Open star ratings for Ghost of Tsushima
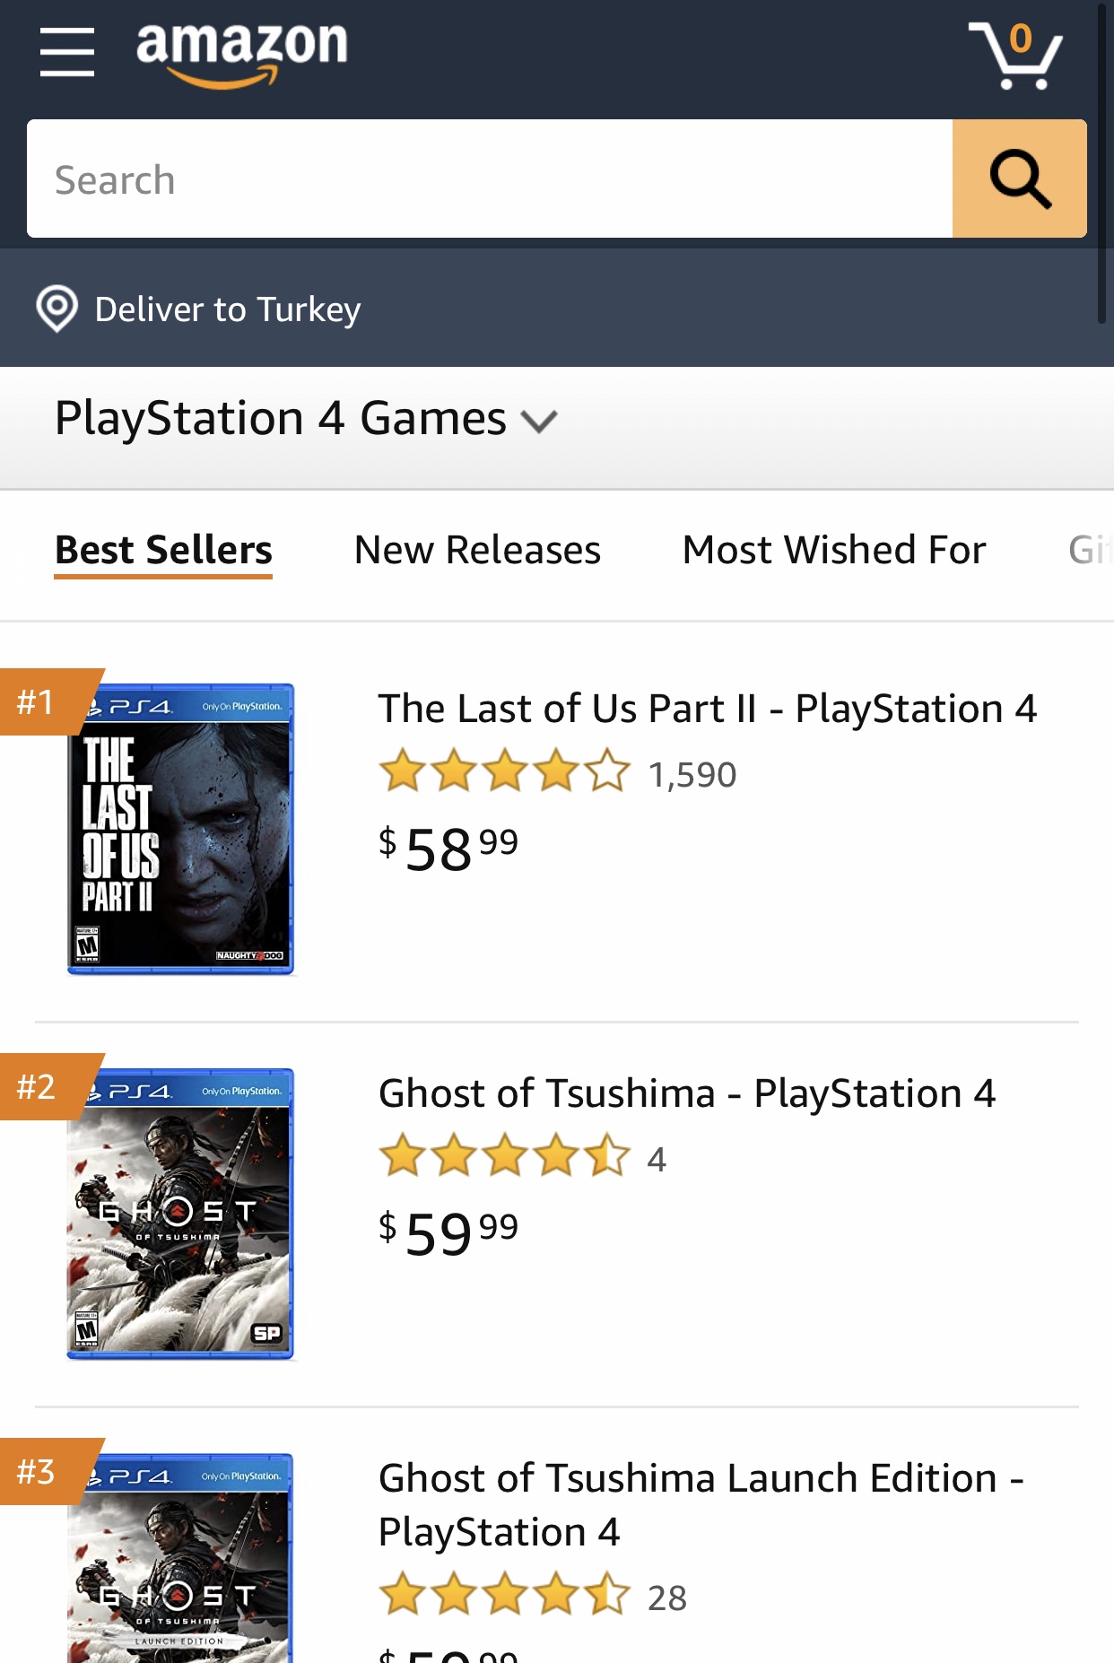 tap(504, 1156)
